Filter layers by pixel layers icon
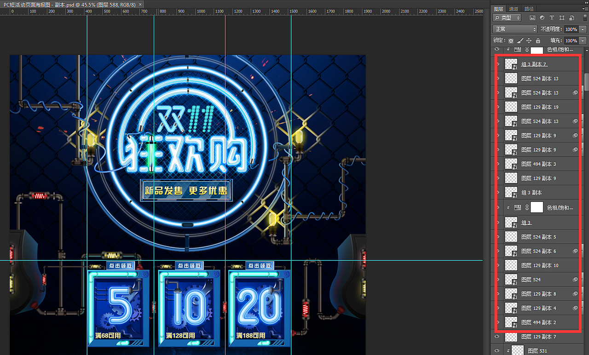Viewport: 589px width, 355px height. pyautogui.click(x=532, y=17)
